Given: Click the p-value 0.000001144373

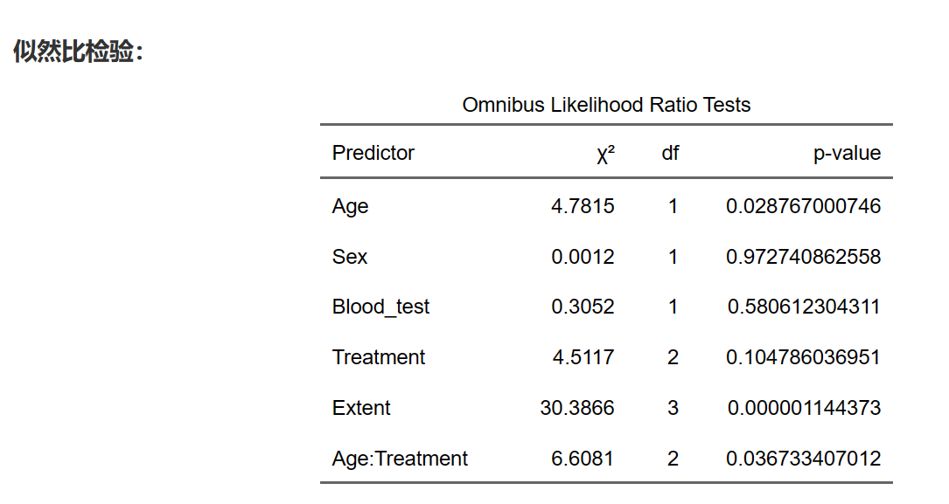Looking at the screenshot, I should click(803, 408).
